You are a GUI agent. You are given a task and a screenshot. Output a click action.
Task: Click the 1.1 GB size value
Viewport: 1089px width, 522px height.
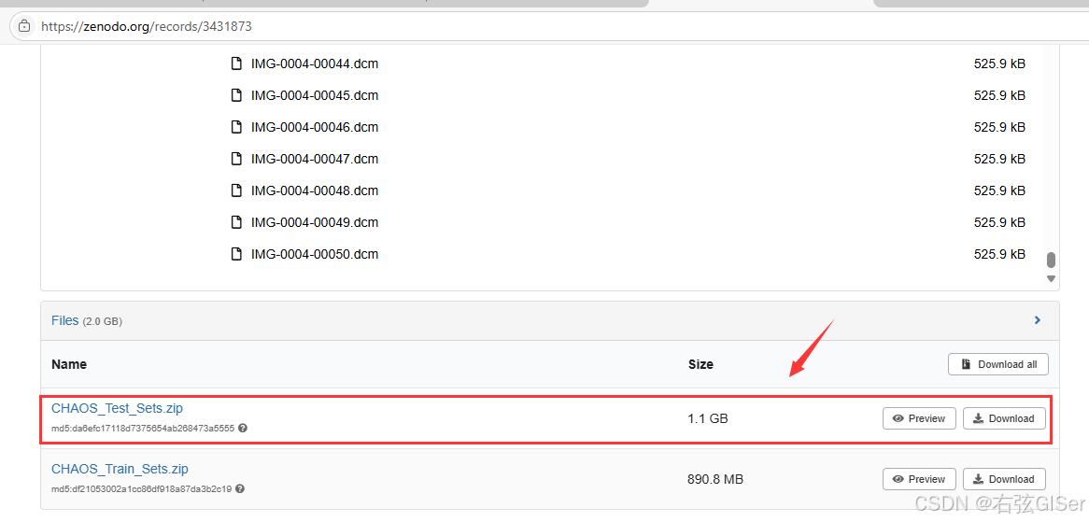pyautogui.click(x=708, y=418)
